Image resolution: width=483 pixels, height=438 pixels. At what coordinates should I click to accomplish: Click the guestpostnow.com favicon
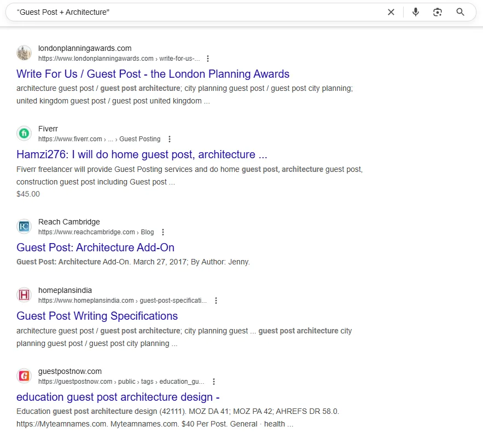pyautogui.click(x=24, y=376)
